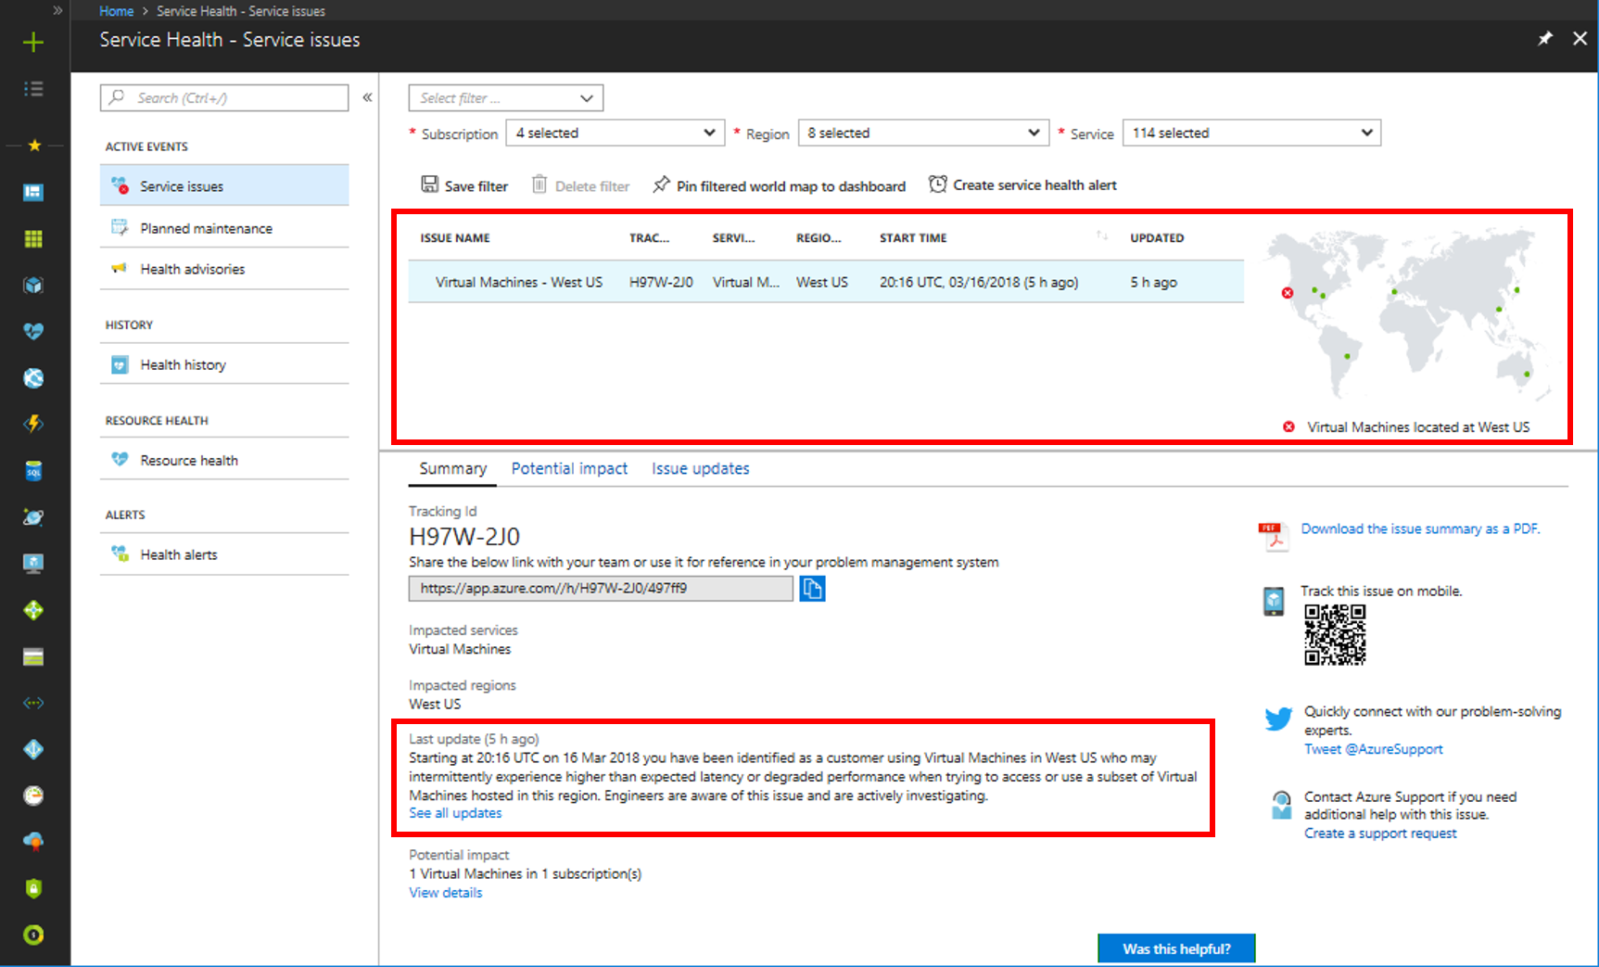Open Load balancers green diamond icon
The image size is (1599, 967).
pyautogui.click(x=33, y=610)
